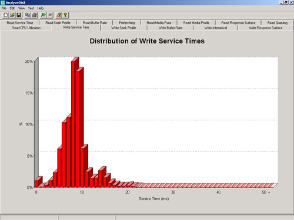The image size is (294, 220).
Task: Click the yellow question mark Help icon
Action: click(65, 15)
